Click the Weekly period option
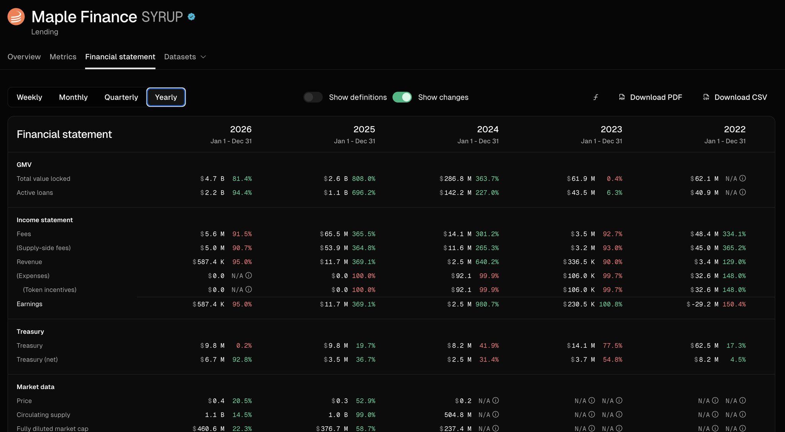The image size is (785, 432). (x=30, y=97)
